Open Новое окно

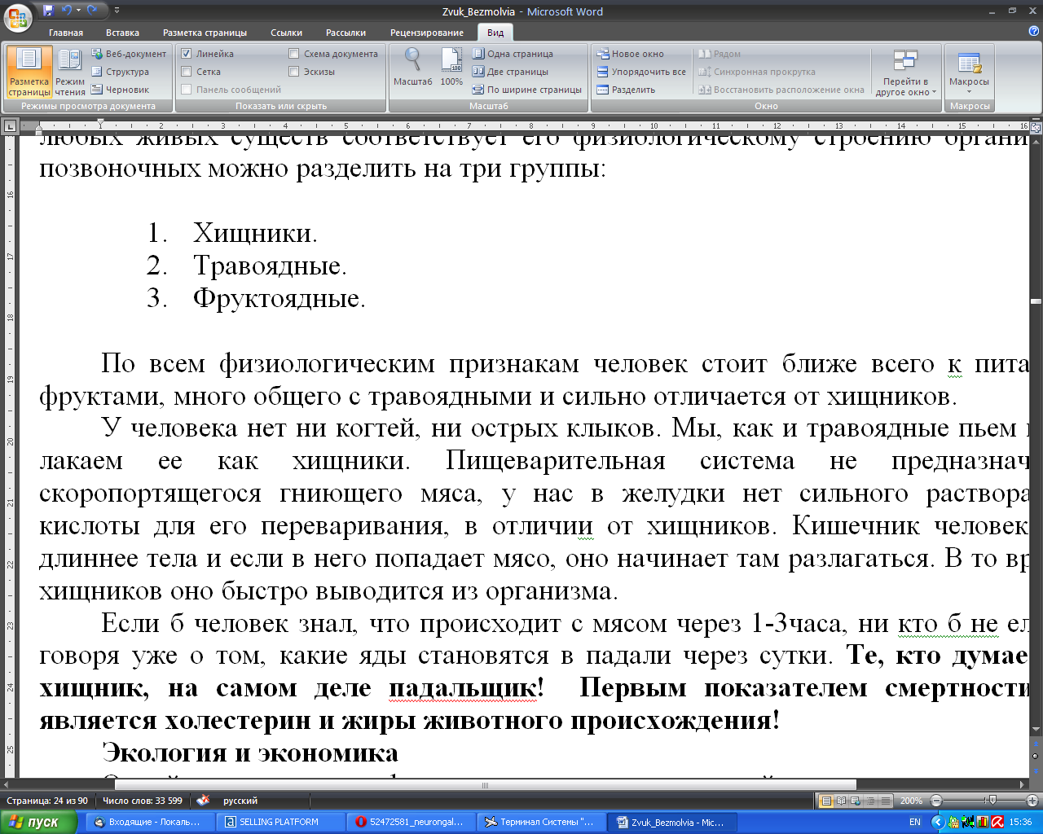point(630,54)
